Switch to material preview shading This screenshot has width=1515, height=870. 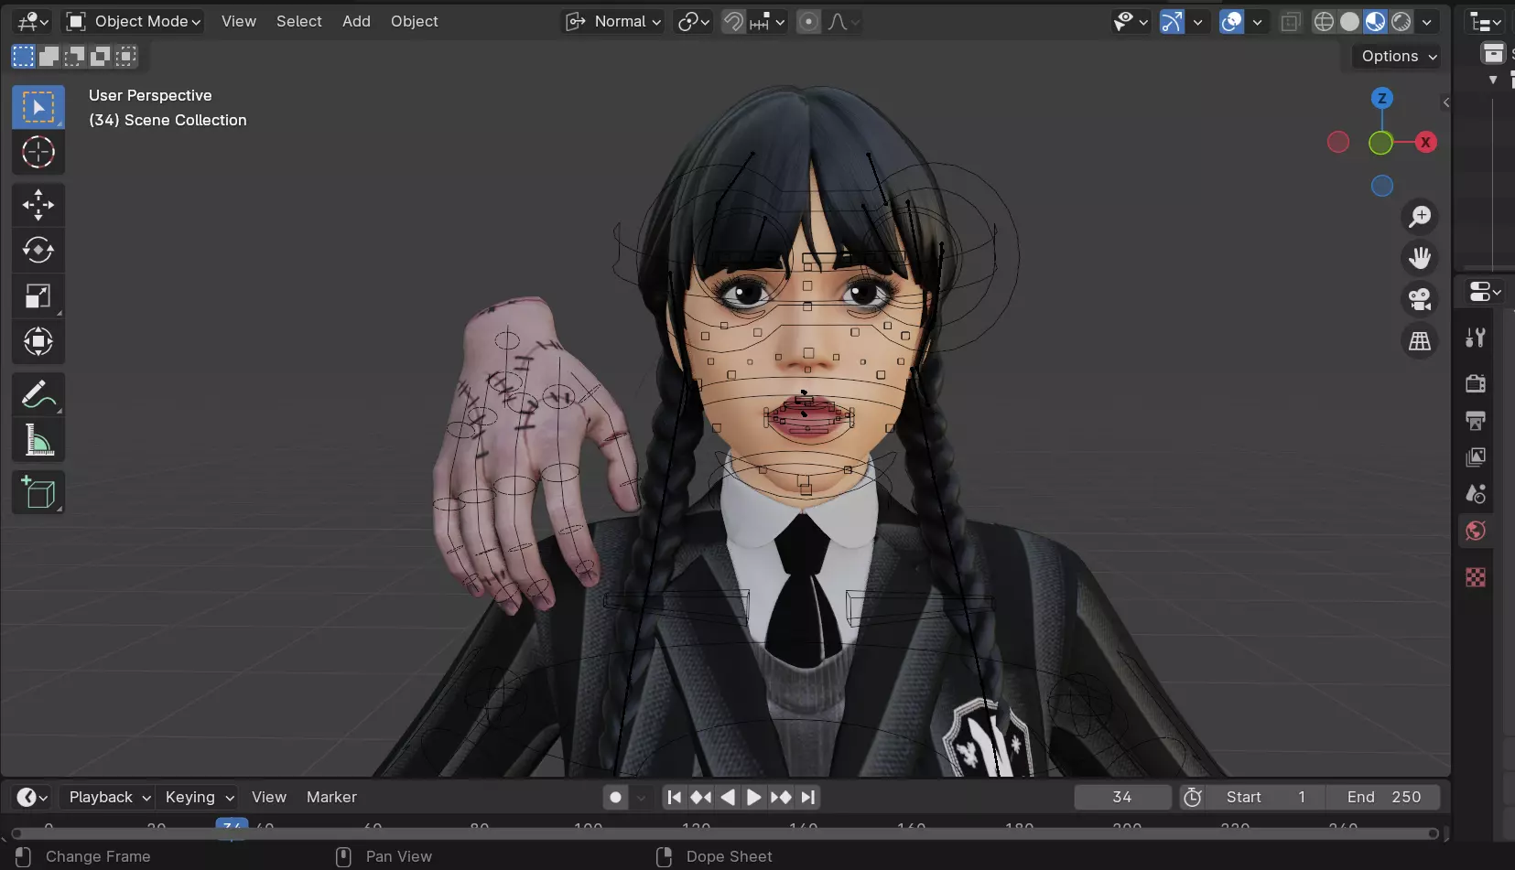point(1375,21)
